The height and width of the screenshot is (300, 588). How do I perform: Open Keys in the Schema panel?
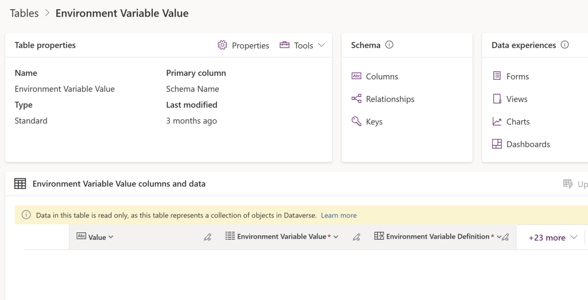[x=374, y=122]
